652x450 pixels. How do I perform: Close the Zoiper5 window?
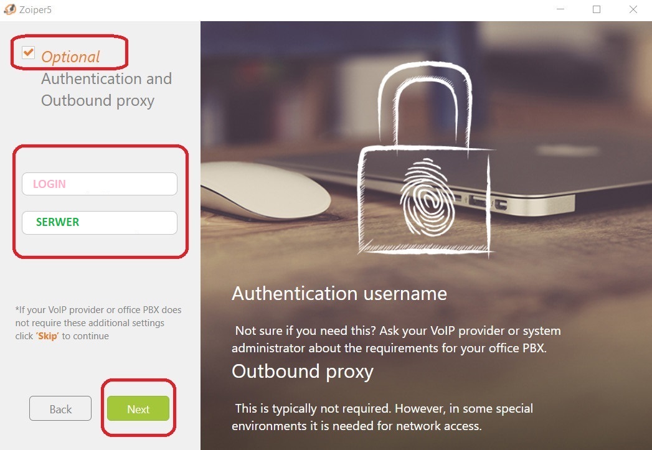click(x=633, y=9)
